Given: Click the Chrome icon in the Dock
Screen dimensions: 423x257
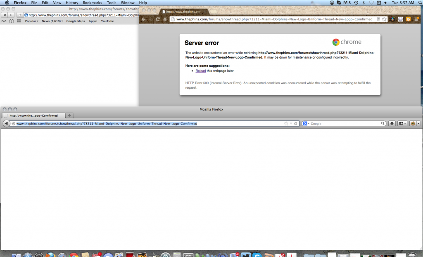Looking at the screenshot, I should point(74,255).
